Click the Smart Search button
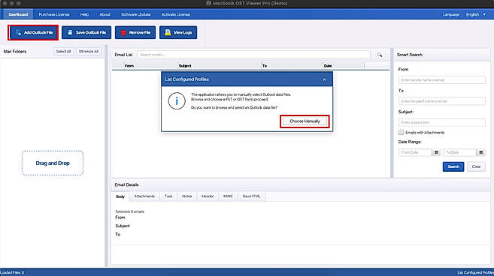Screen dimensions: 494x276 point(453,166)
